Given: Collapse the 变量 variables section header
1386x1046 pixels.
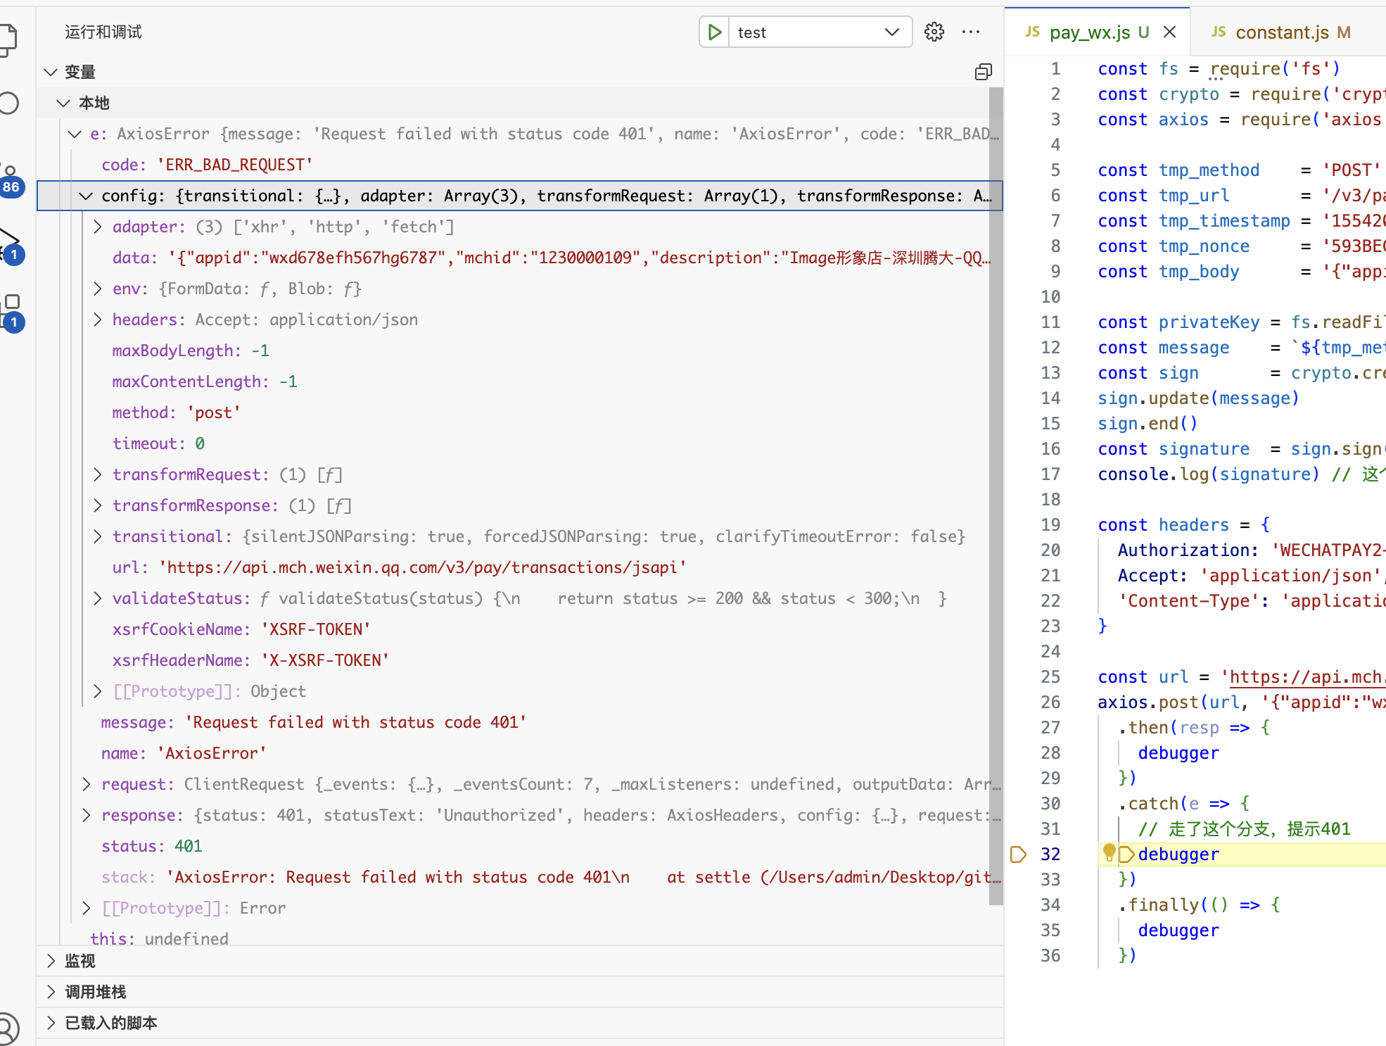Looking at the screenshot, I should point(80,72).
